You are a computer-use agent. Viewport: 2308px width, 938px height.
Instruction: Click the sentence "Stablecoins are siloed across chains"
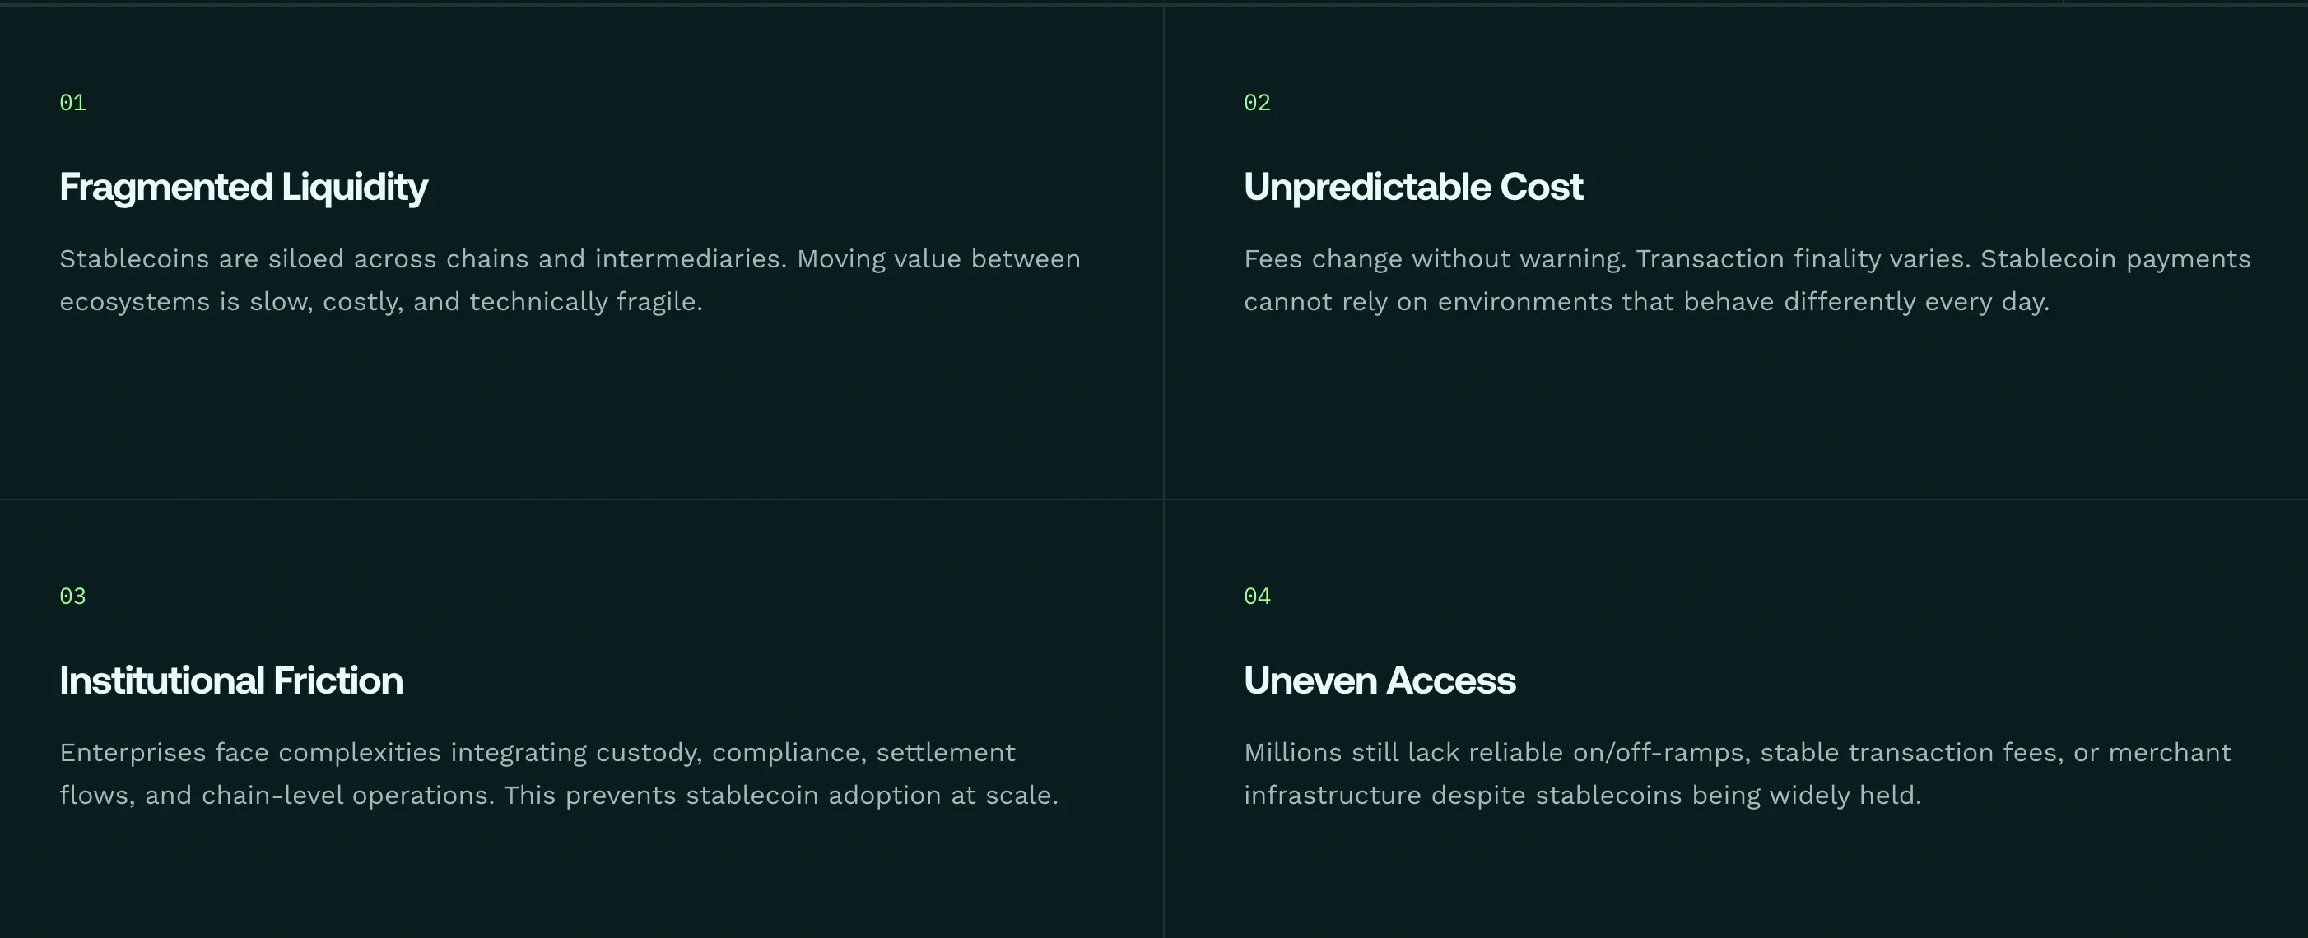coord(294,259)
